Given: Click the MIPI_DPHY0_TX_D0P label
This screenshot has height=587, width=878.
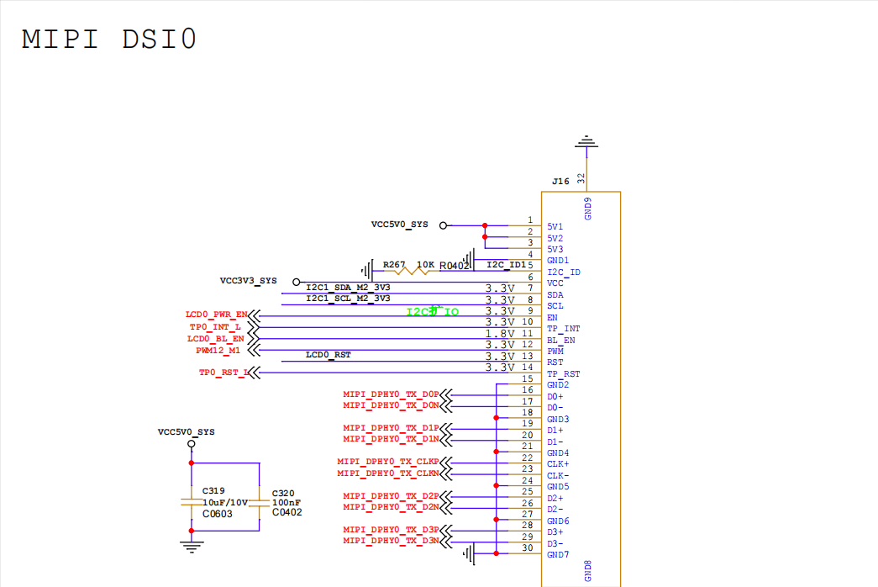Looking at the screenshot, I should click(391, 394).
